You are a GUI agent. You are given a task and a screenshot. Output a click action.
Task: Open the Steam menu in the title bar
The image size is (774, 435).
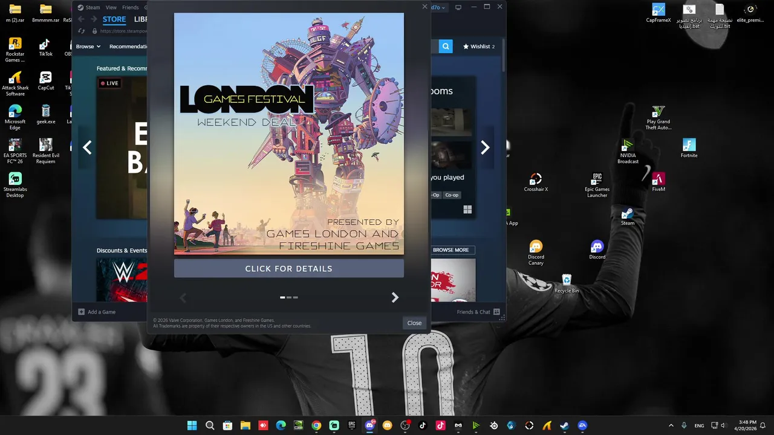(89, 7)
